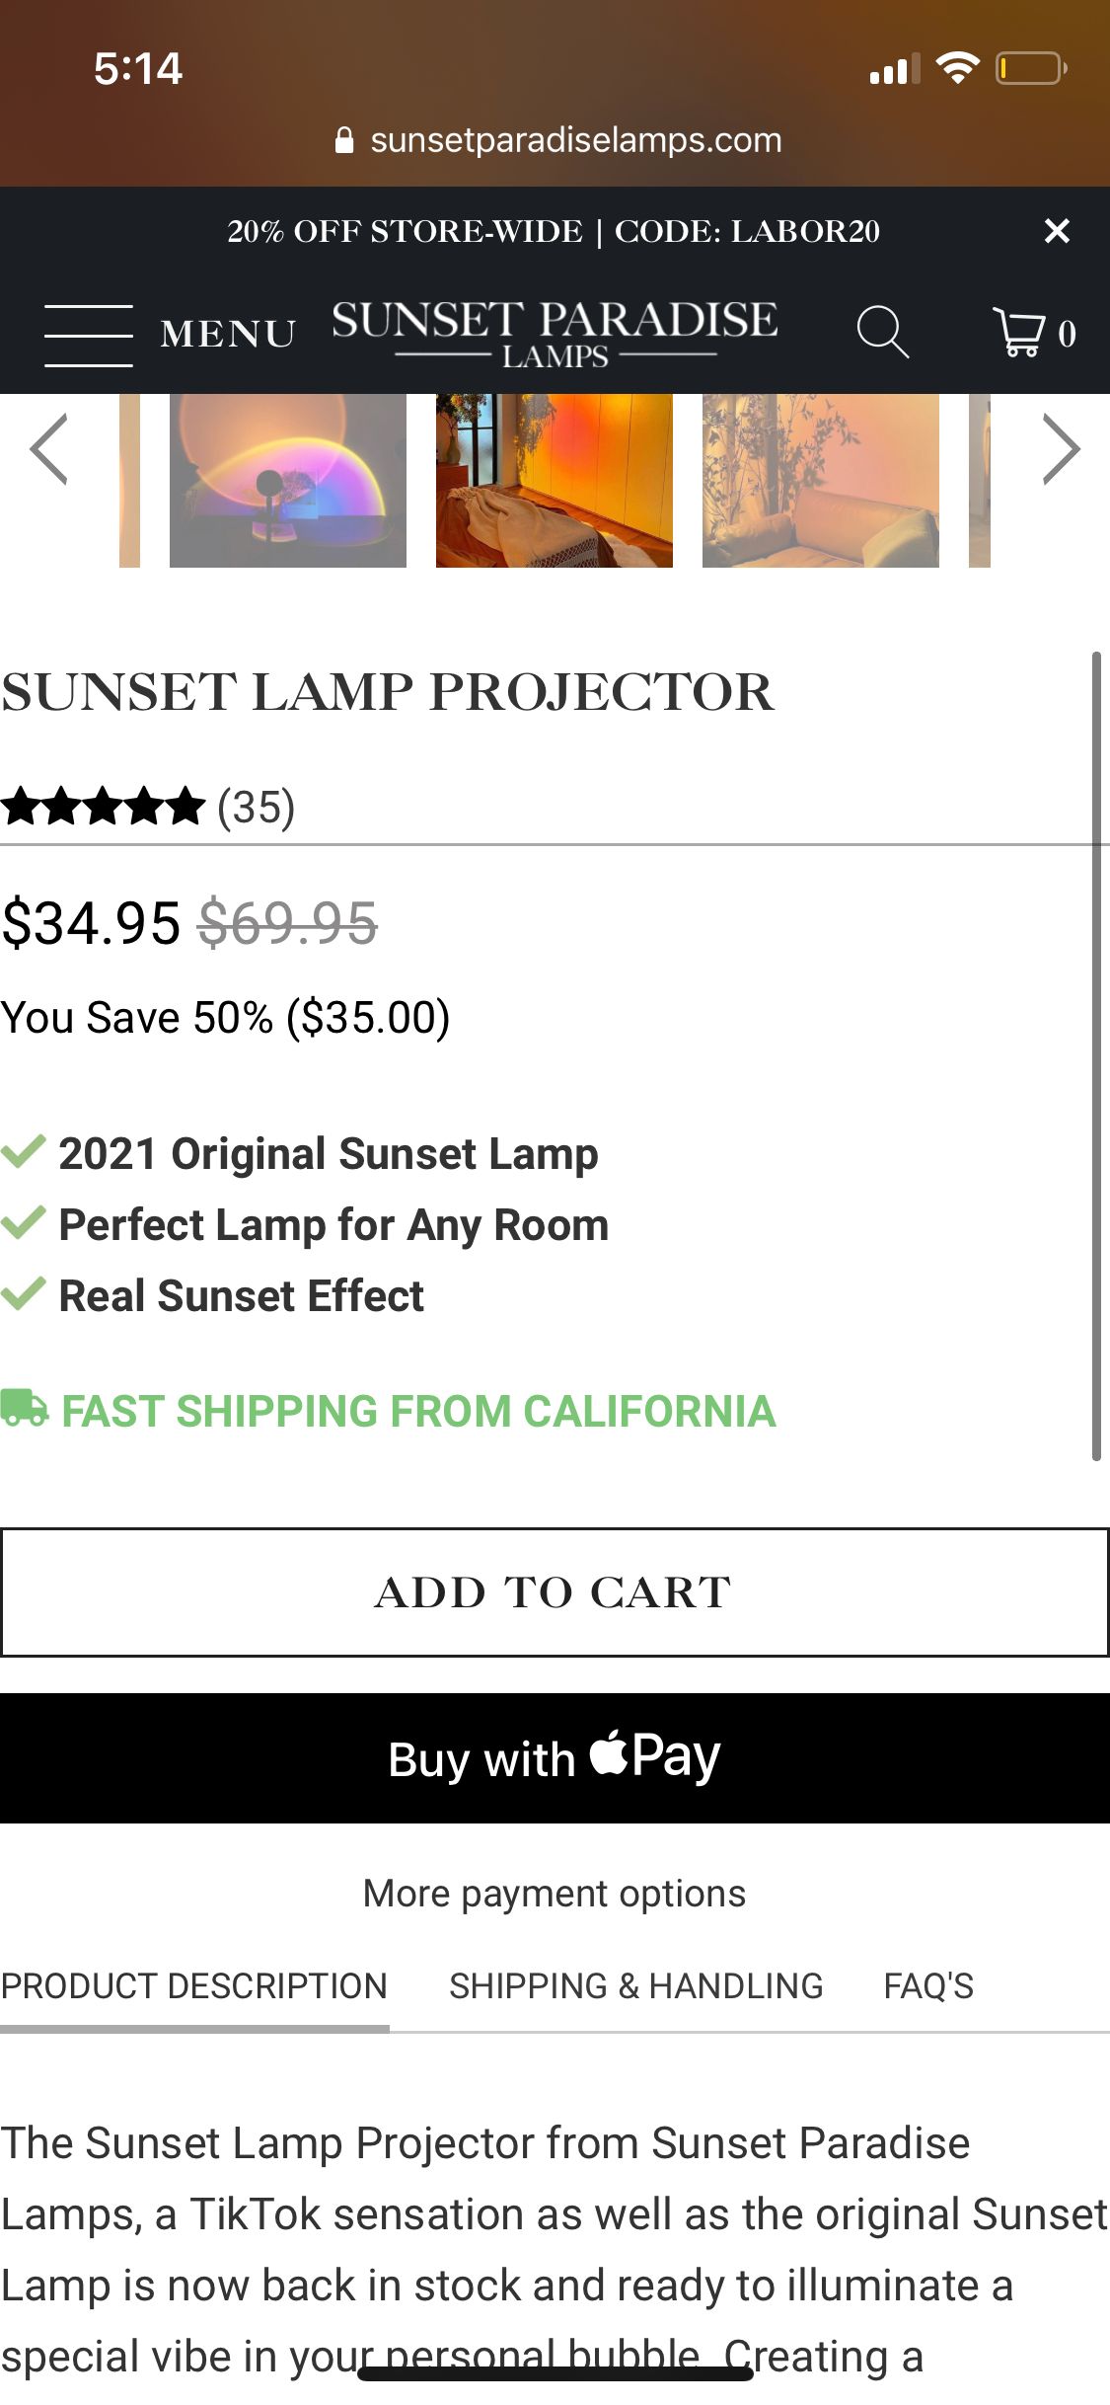Select the orange bedroom wall thumbnail

(555, 481)
